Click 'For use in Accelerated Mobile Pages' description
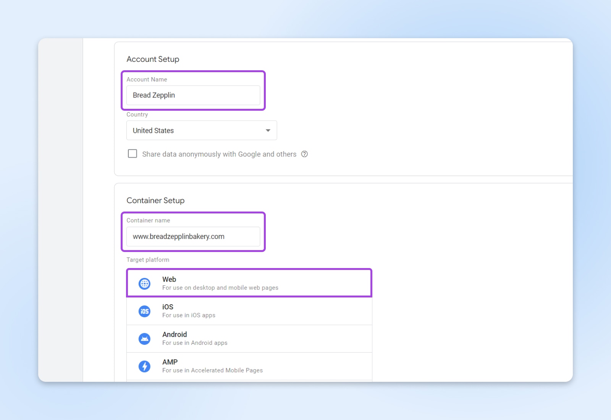Image resolution: width=611 pixels, height=420 pixels. [212, 370]
